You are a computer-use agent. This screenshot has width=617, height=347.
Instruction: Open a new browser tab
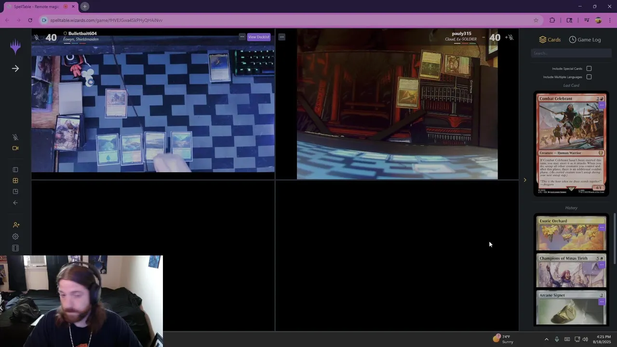[85, 7]
